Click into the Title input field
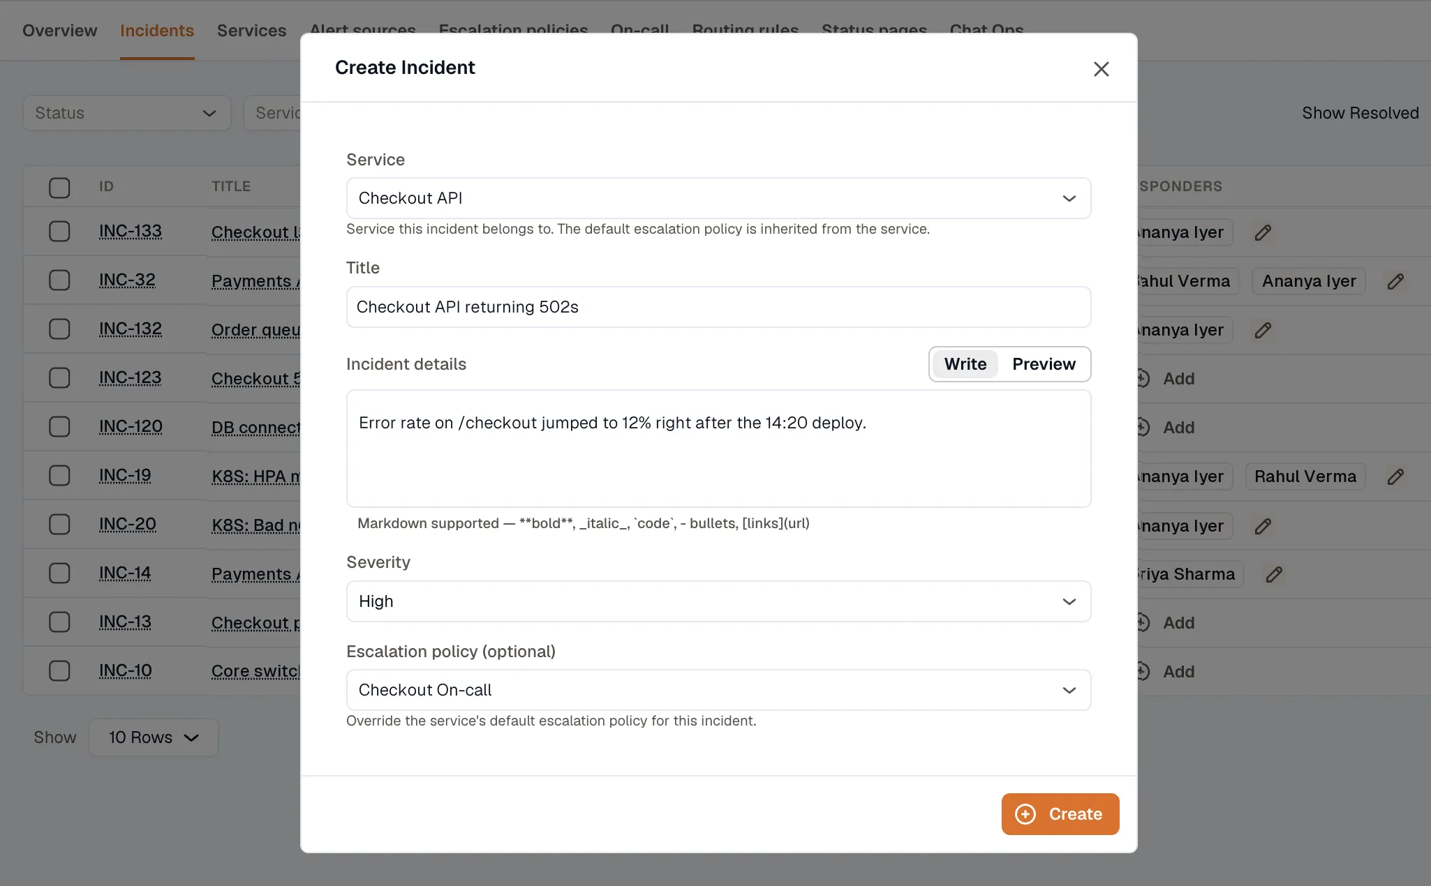The height and width of the screenshot is (886, 1431). pos(718,307)
